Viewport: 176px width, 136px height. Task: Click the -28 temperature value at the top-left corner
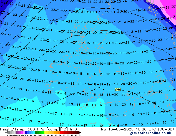[x=5, y=2]
